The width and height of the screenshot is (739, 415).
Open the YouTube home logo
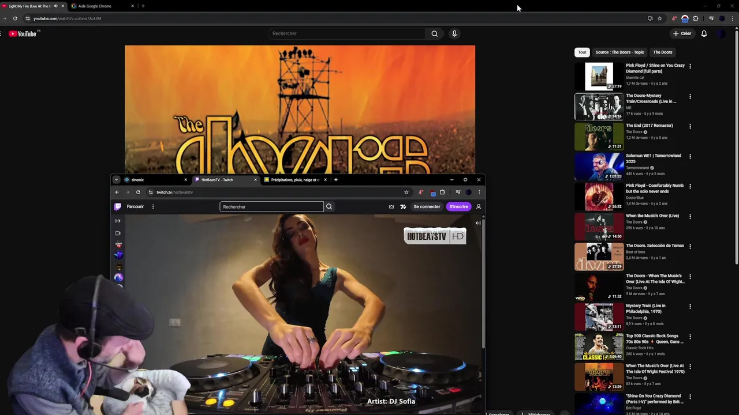tap(23, 34)
